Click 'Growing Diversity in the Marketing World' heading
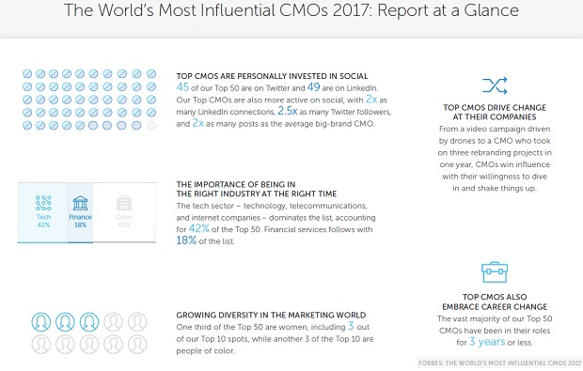 coord(271,315)
